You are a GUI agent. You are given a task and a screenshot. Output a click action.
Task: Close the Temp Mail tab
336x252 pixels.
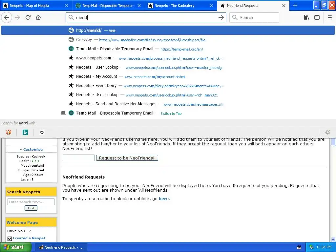pos(139,6)
